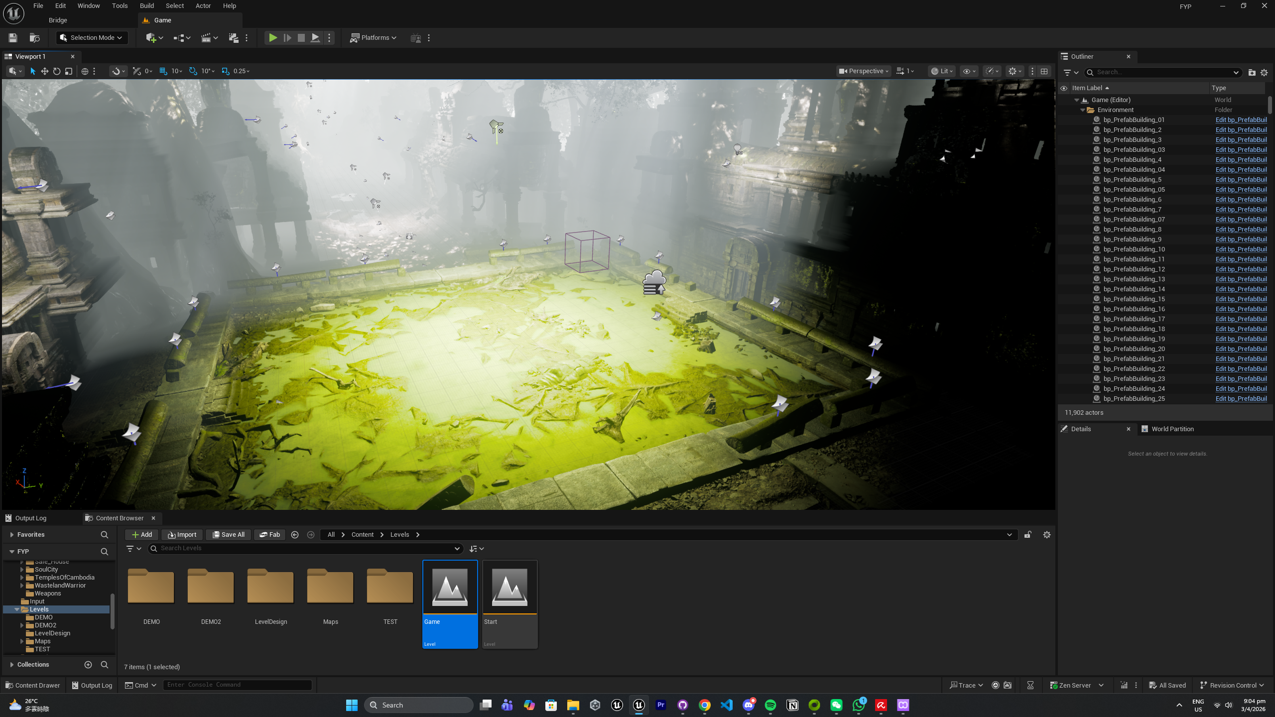Click the maximize/restore viewport layout icon

(x=1044, y=71)
